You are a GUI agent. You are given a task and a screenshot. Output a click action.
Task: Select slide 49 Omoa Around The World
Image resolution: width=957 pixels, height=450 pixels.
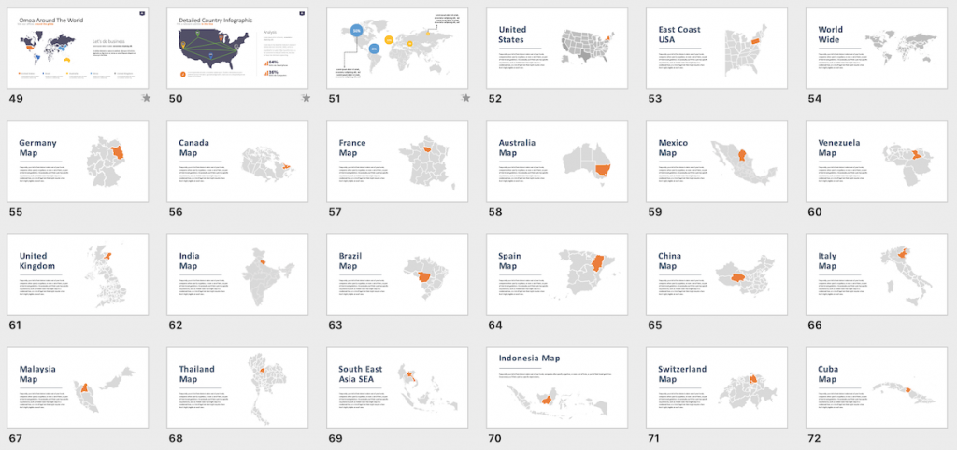point(78,48)
